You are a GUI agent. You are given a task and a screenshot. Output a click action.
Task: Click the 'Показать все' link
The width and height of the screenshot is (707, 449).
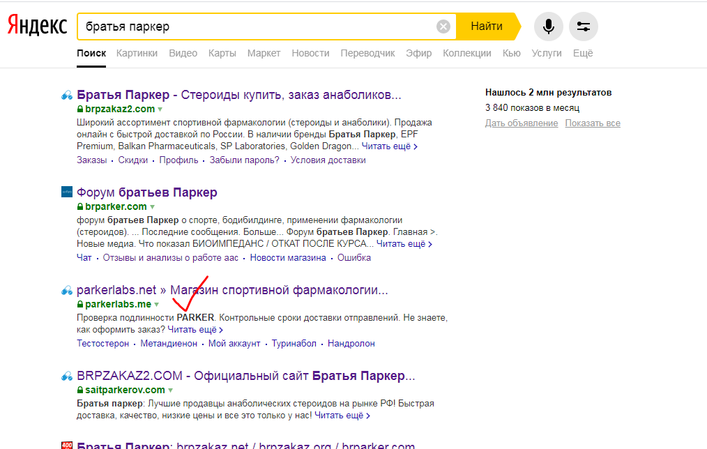click(592, 123)
